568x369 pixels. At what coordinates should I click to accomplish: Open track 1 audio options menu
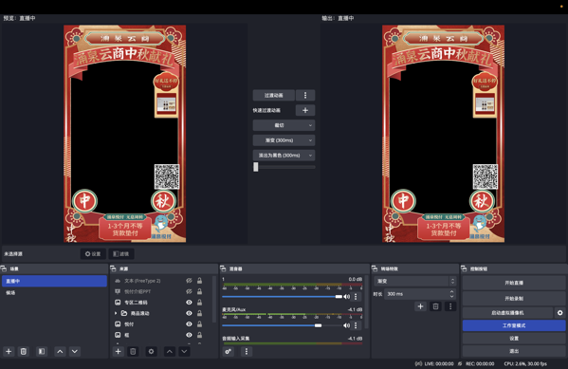click(x=356, y=297)
